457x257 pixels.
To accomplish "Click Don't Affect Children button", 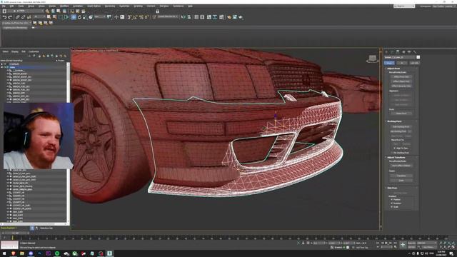I will [x=401, y=166].
